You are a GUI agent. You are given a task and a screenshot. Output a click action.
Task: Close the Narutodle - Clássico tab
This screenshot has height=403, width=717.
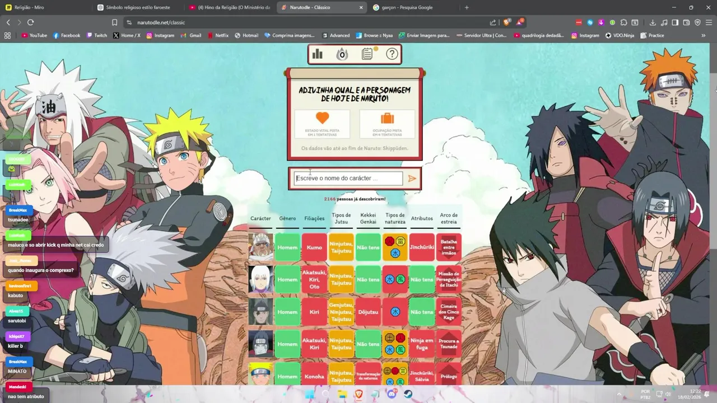tap(361, 7)
